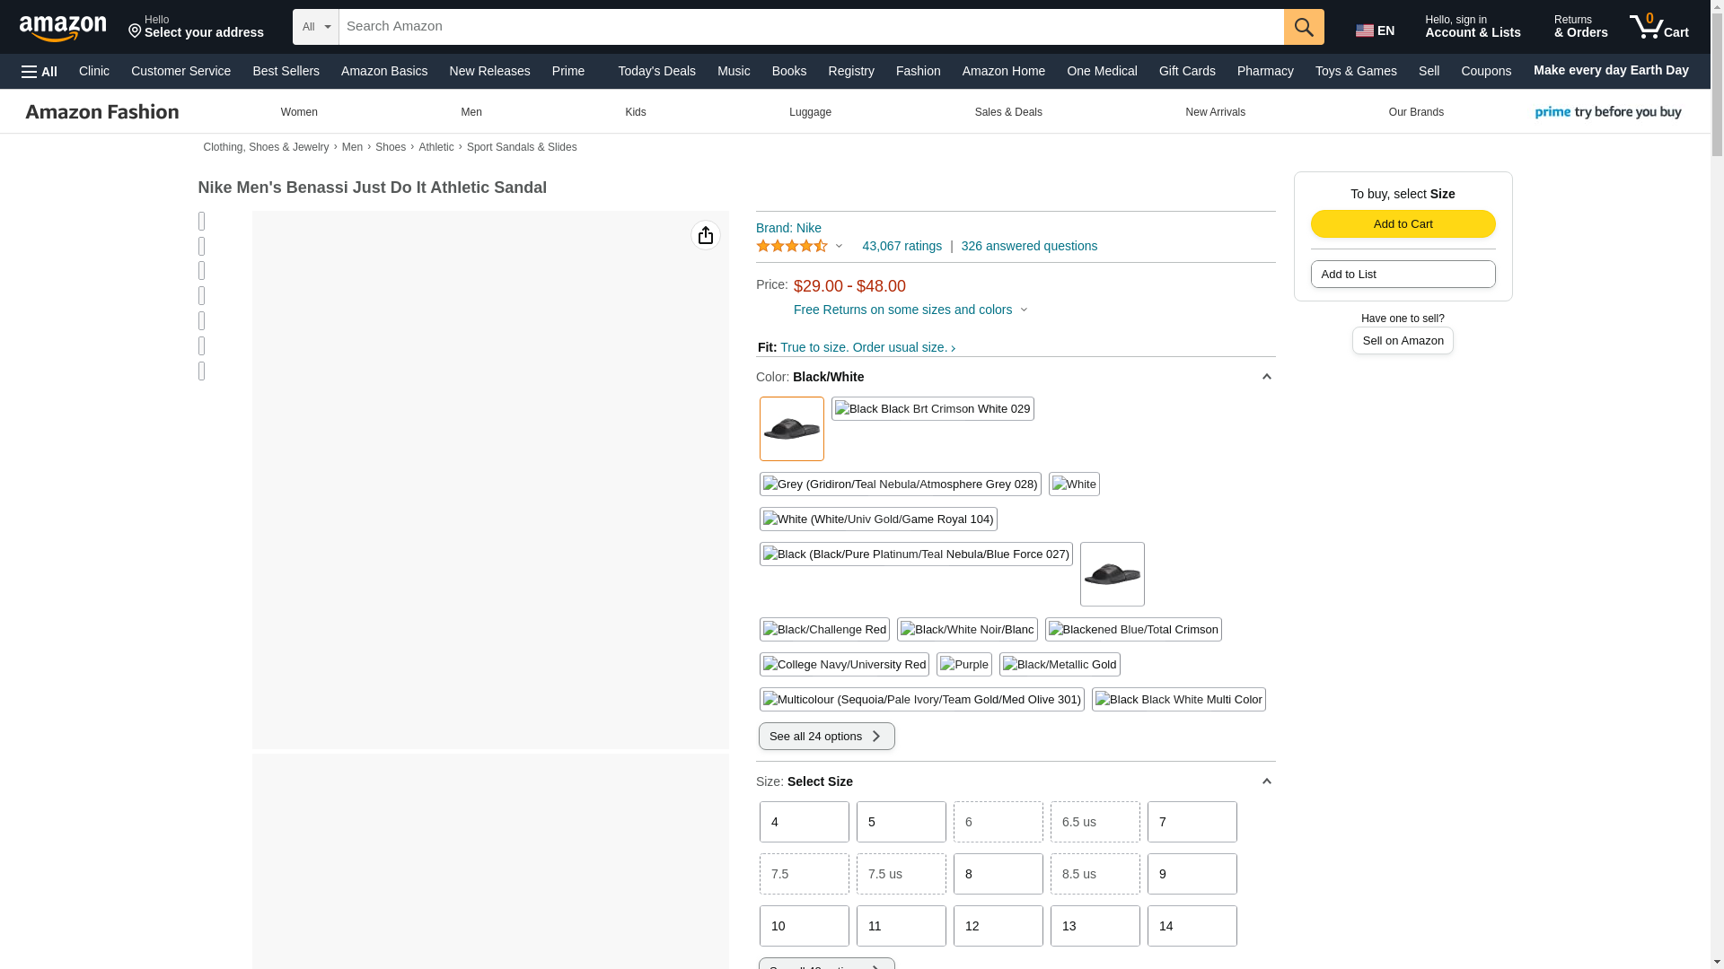The height and width of the screenshot is (969, 1724).
Task: Click into the Search Amazon field
Action: 808,27
